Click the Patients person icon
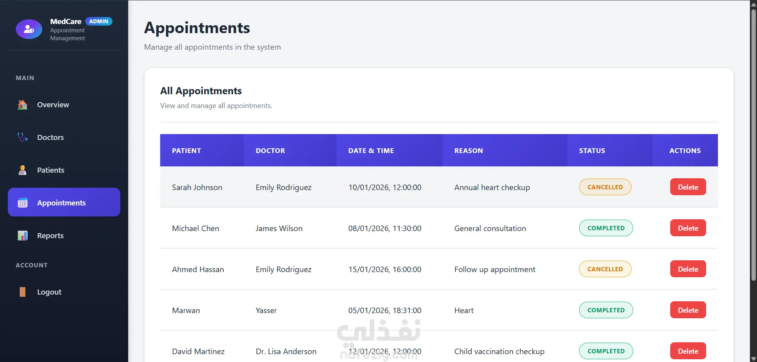757x362 pixels. (22, 170)
